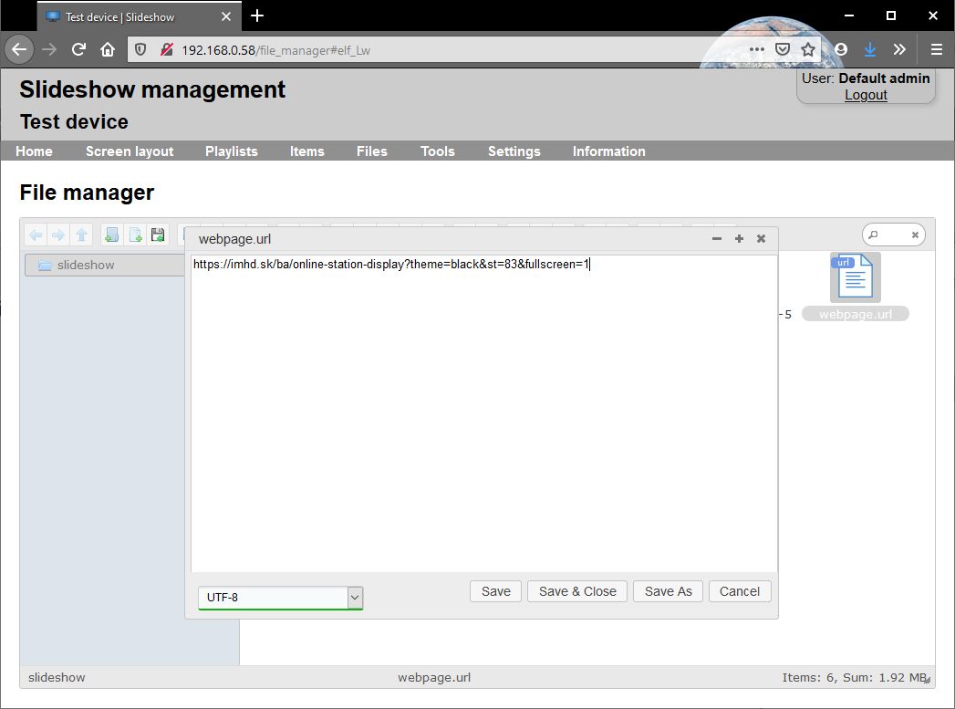Click the File manager heading
The image size is (955, 709).
87,193
